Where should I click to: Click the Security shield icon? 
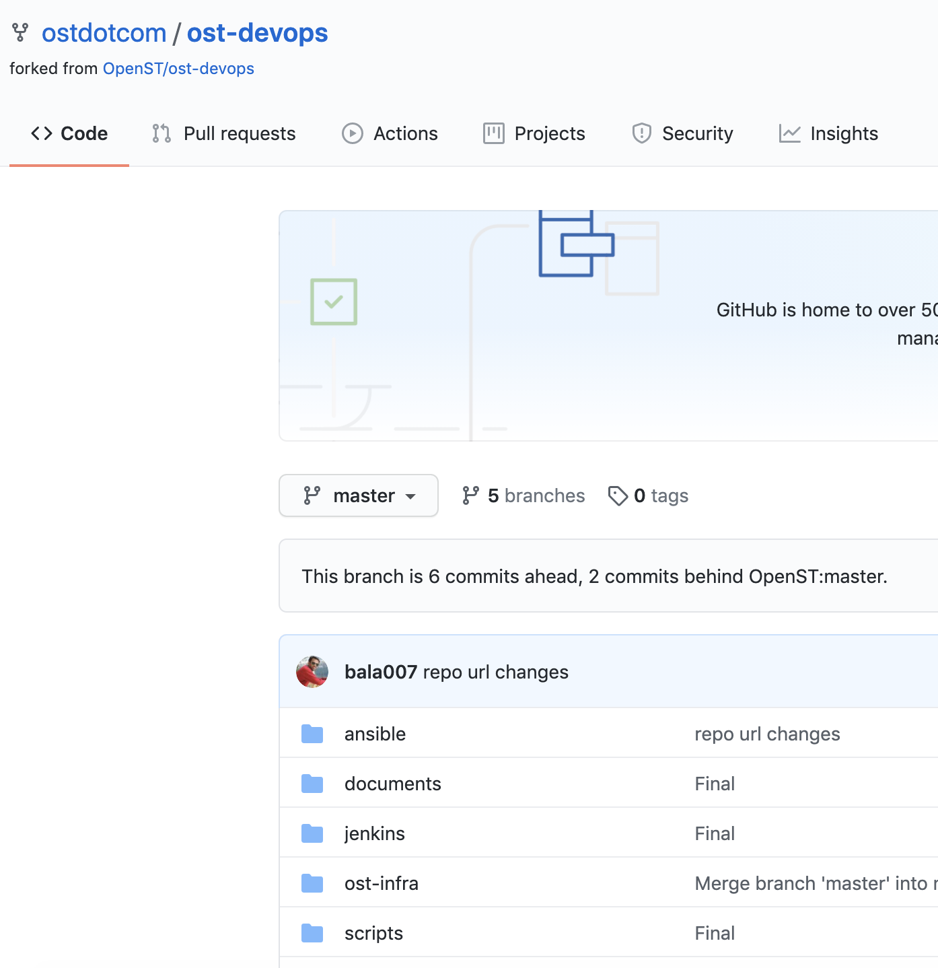pyautogui.click(x=642, y=133)
